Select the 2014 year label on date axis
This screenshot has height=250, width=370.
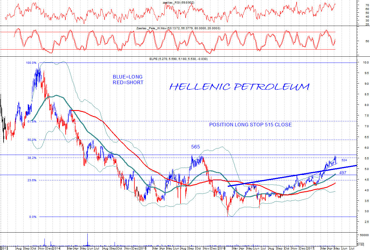click(x=56, y=249)
